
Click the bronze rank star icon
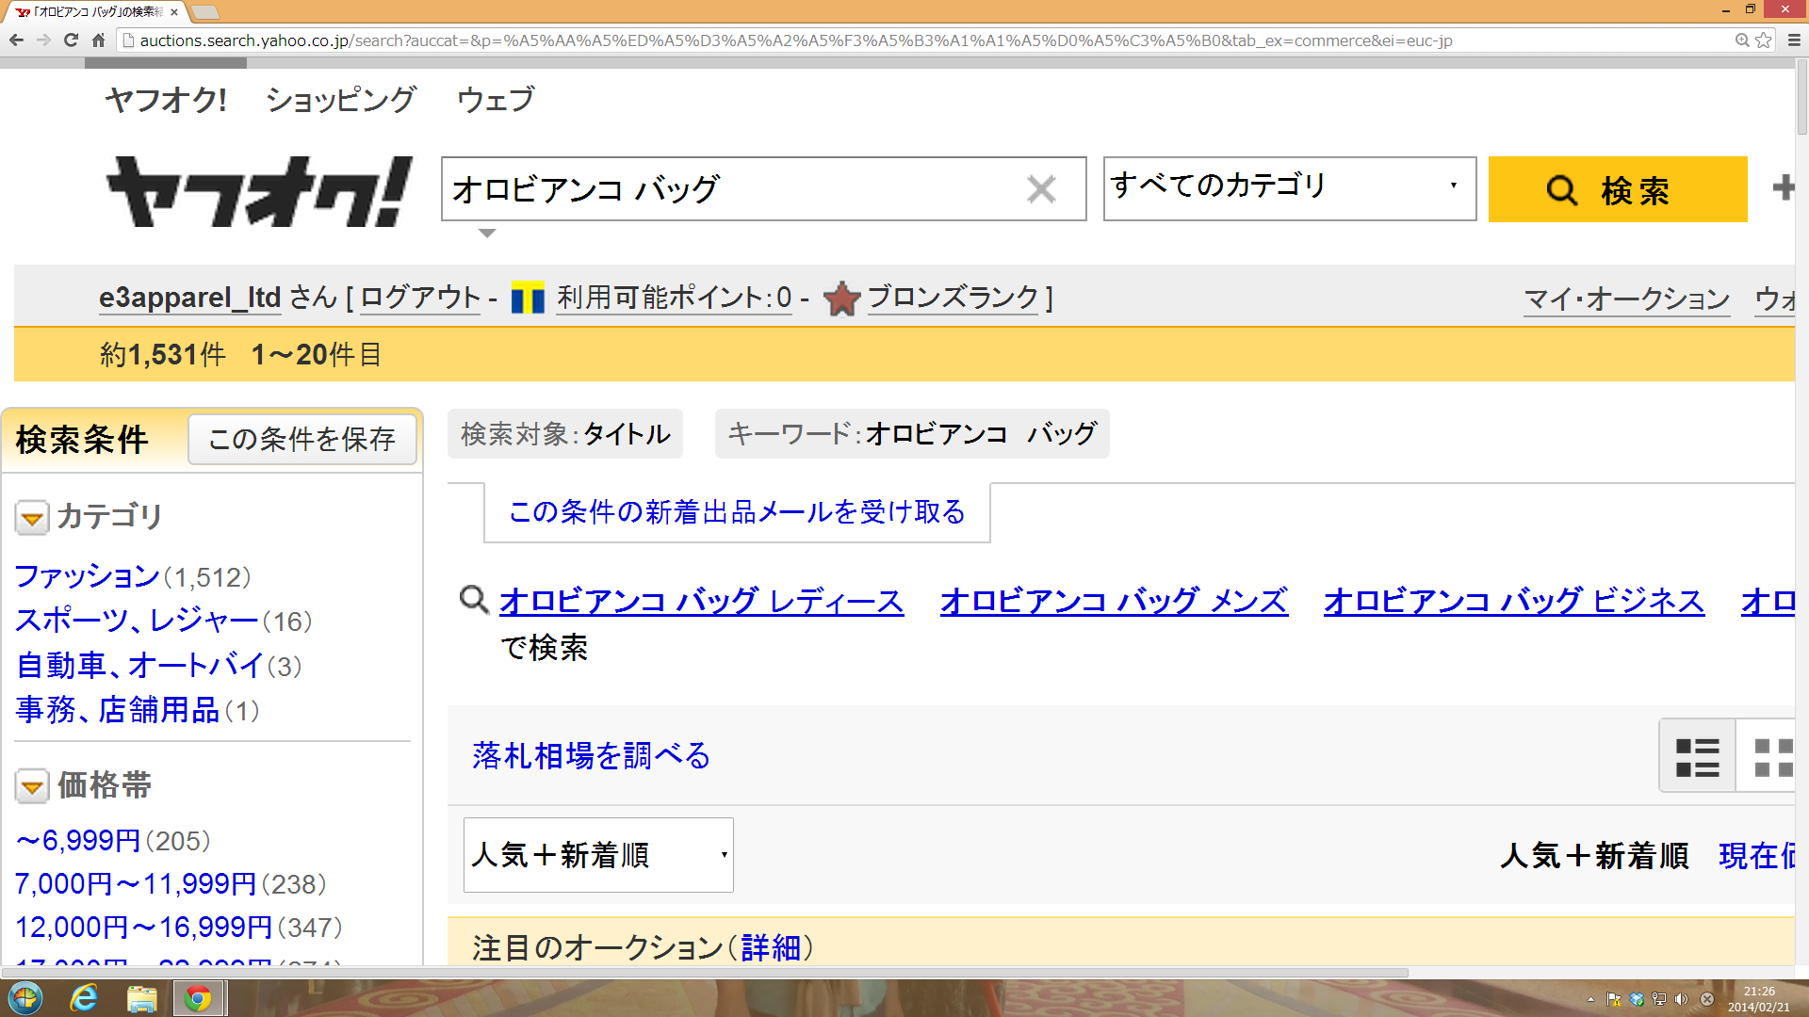(x=841, y=299)
